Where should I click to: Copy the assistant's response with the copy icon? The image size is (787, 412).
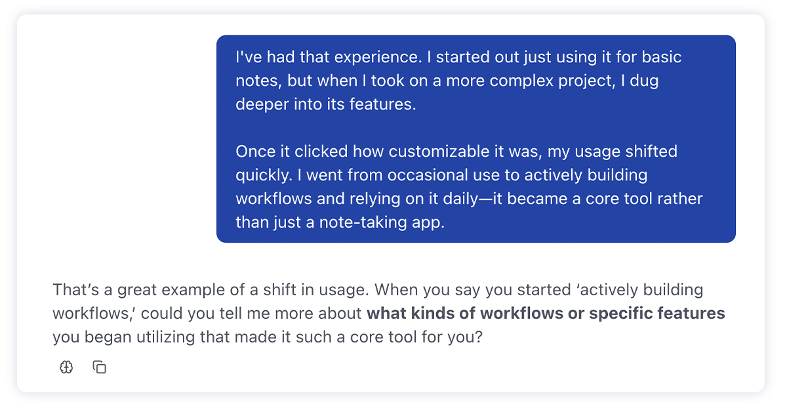[x=100, y=367]
